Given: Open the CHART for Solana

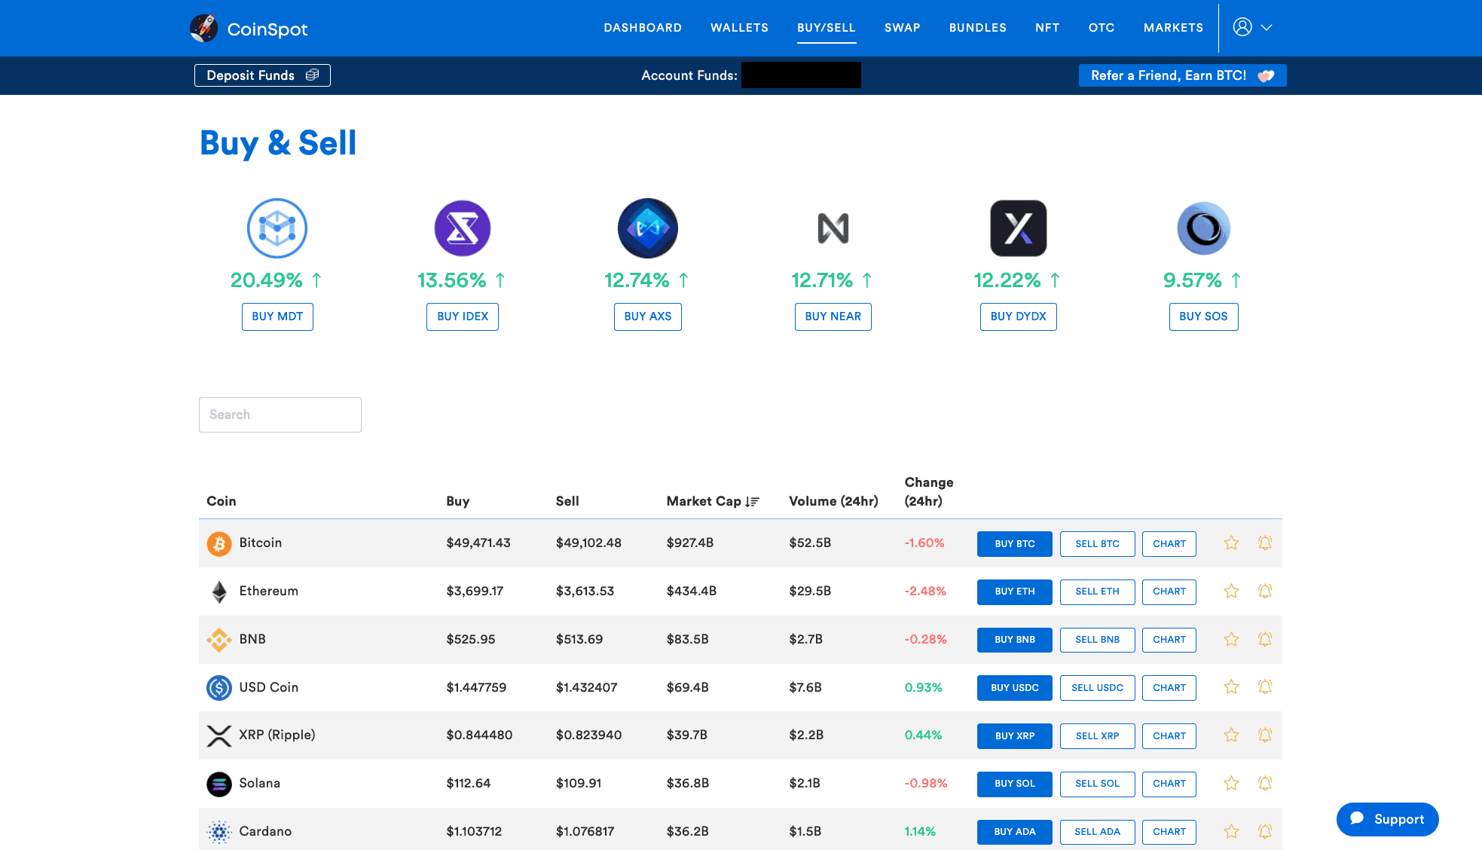Looking at the screenshot, I should coord(1169,784).
